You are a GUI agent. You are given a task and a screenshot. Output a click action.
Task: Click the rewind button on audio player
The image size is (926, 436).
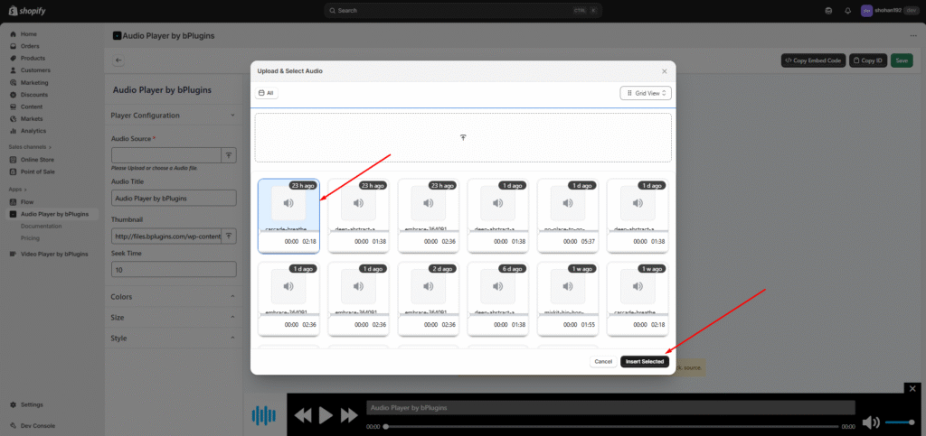[x=303, y=415]
